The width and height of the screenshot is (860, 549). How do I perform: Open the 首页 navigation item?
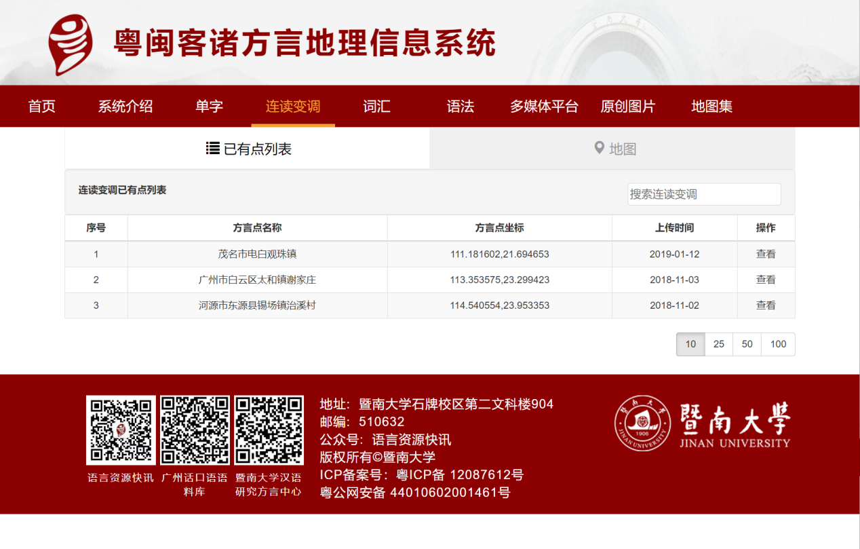(41, 107)
